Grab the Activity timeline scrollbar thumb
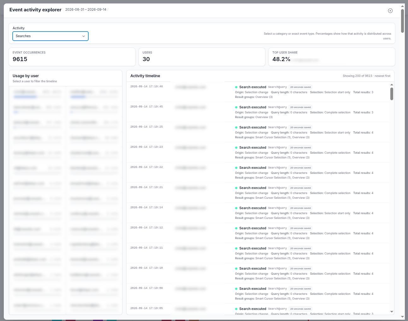The image size is (408, 321). point(392,94)
